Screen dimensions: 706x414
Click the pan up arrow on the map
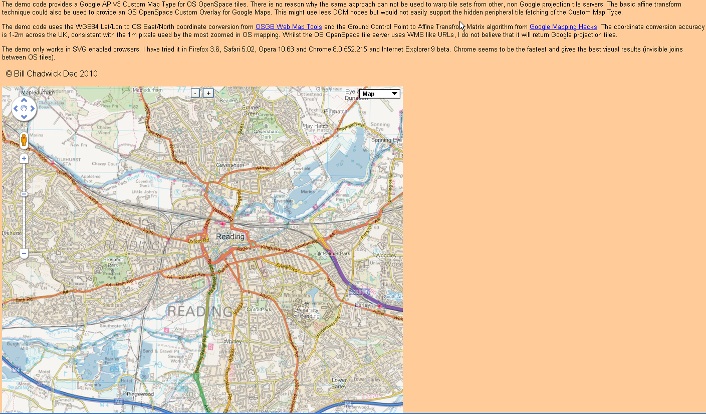point(24,100)
